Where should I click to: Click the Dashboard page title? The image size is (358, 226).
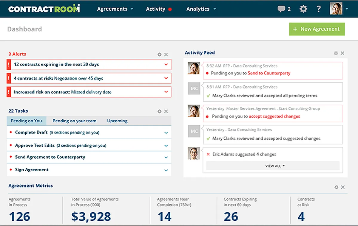tap(24, 29)
